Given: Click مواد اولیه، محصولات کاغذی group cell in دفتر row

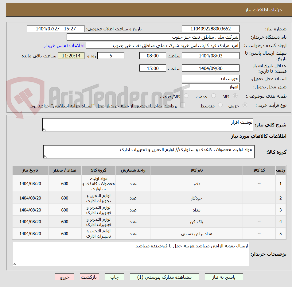Looking at the screenshot, I should 99,184.
